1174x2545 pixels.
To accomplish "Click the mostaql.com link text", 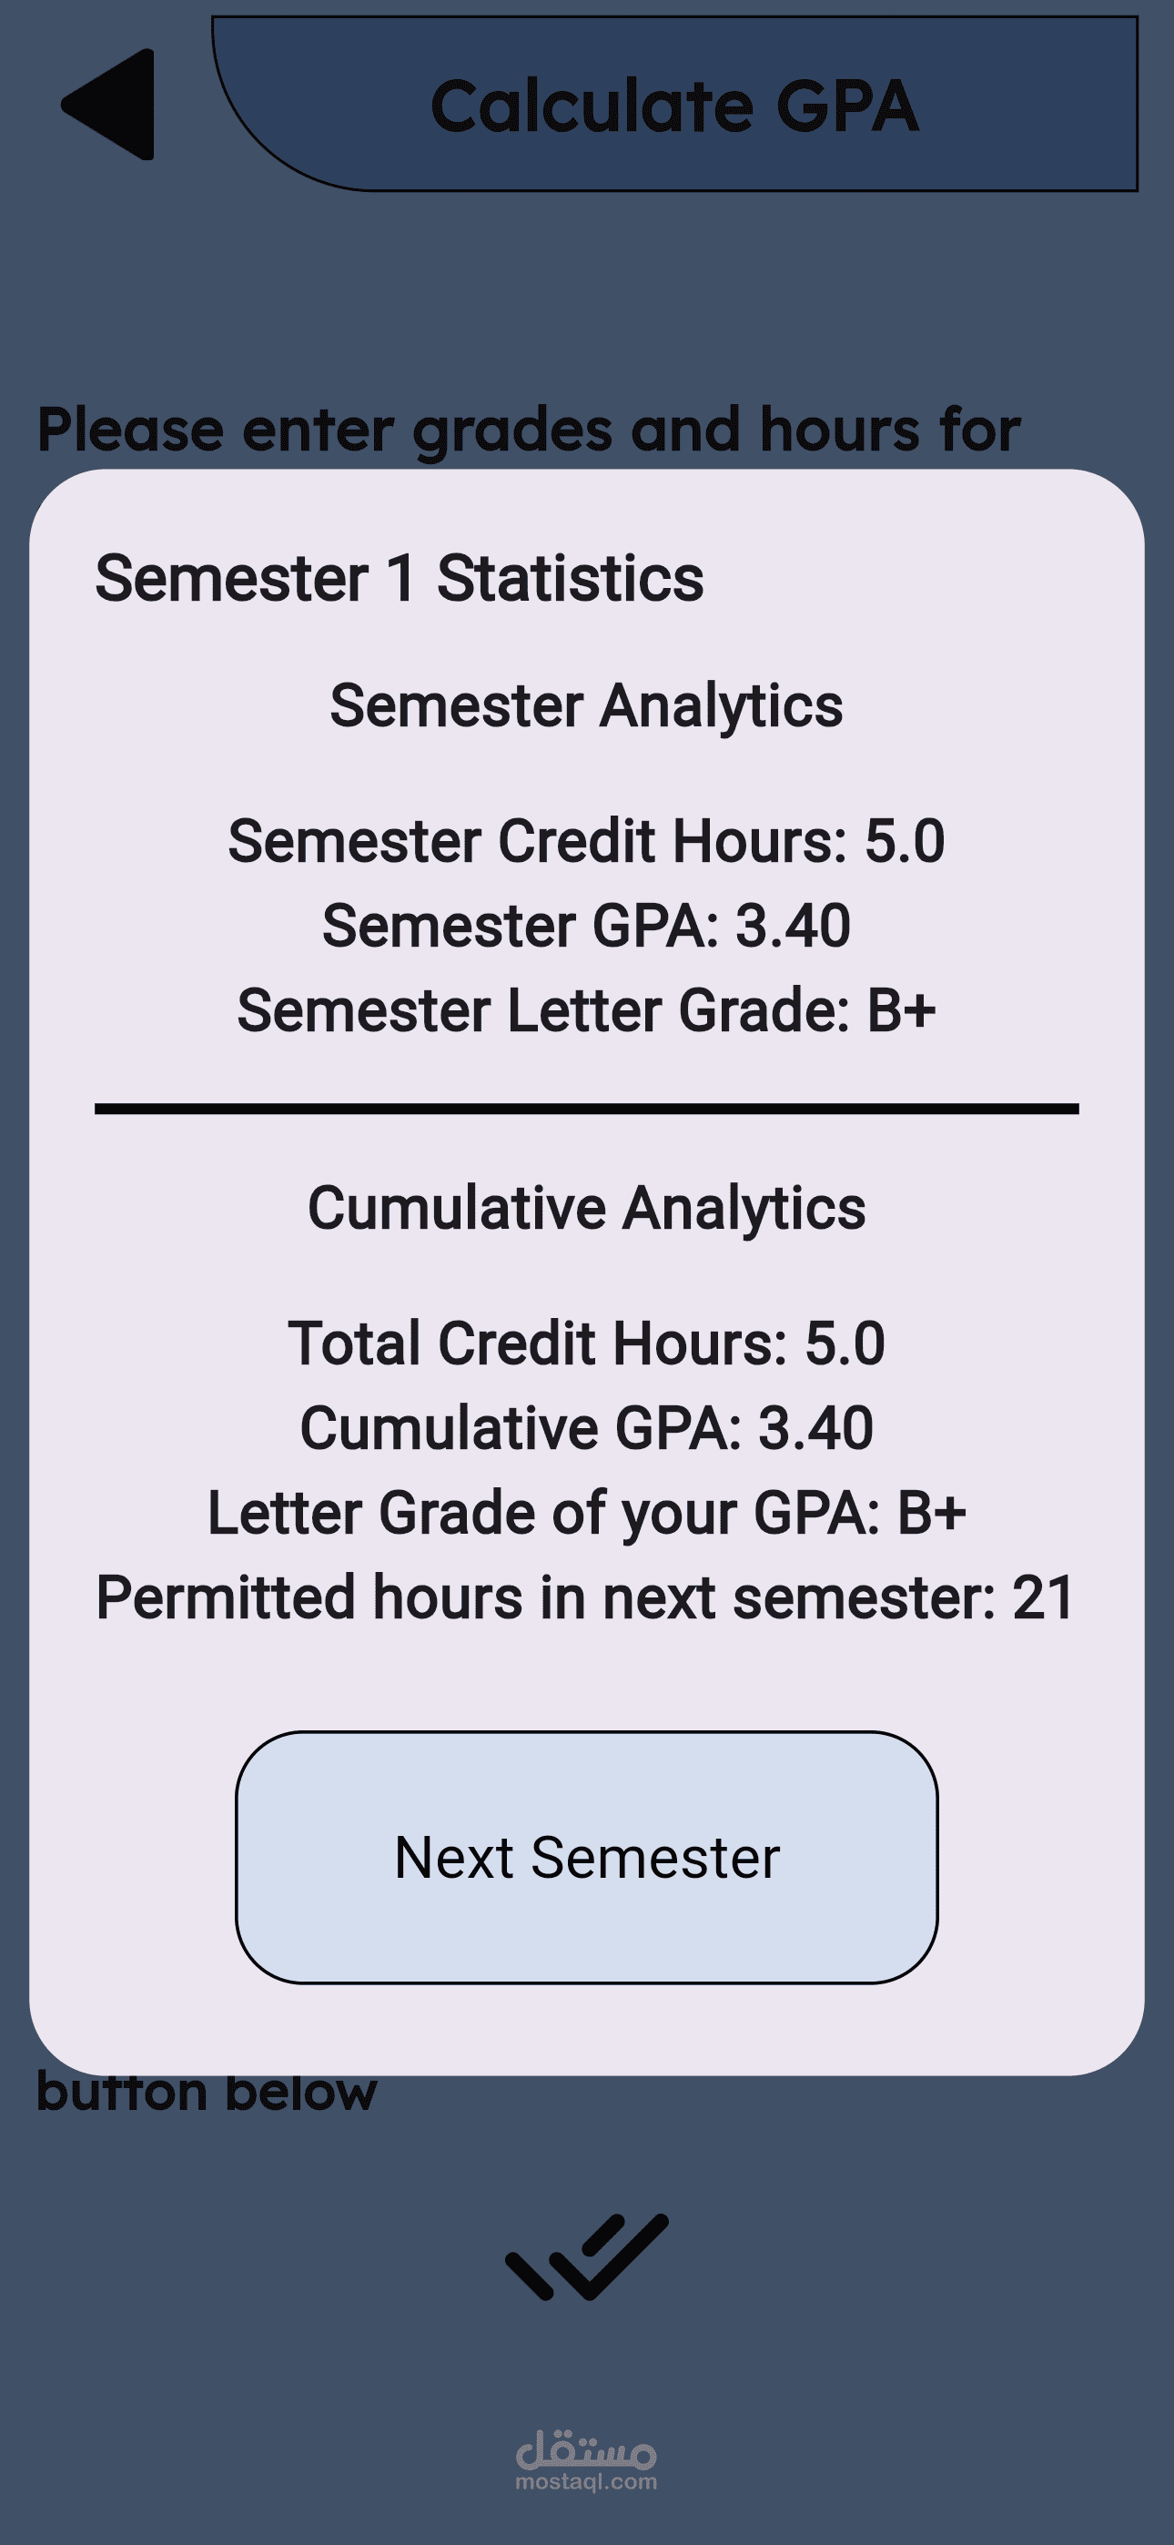I will [586, 2480].
